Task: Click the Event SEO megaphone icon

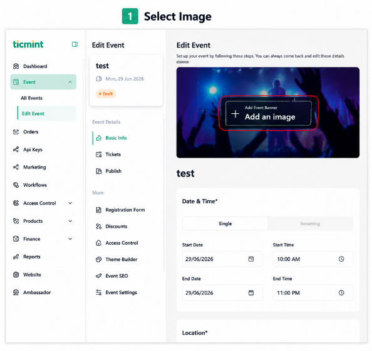Action: pyautogui.click(x=99, y=276)
